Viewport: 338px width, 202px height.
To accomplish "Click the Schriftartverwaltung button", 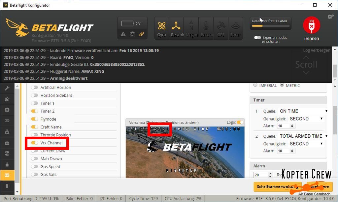I will (278, 187).
